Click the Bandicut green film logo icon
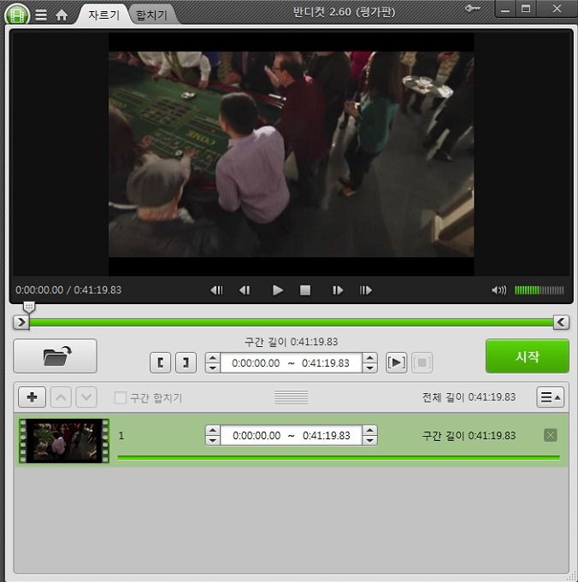The width and height of the screenshot is (578, 582). click(17, 15)
